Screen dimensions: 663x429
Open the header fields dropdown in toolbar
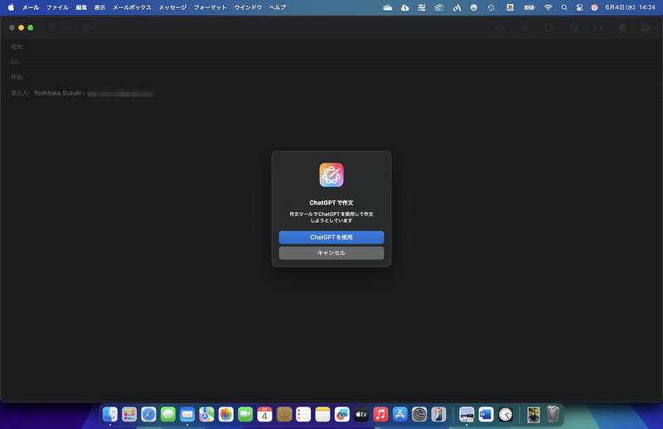point(89,27)
